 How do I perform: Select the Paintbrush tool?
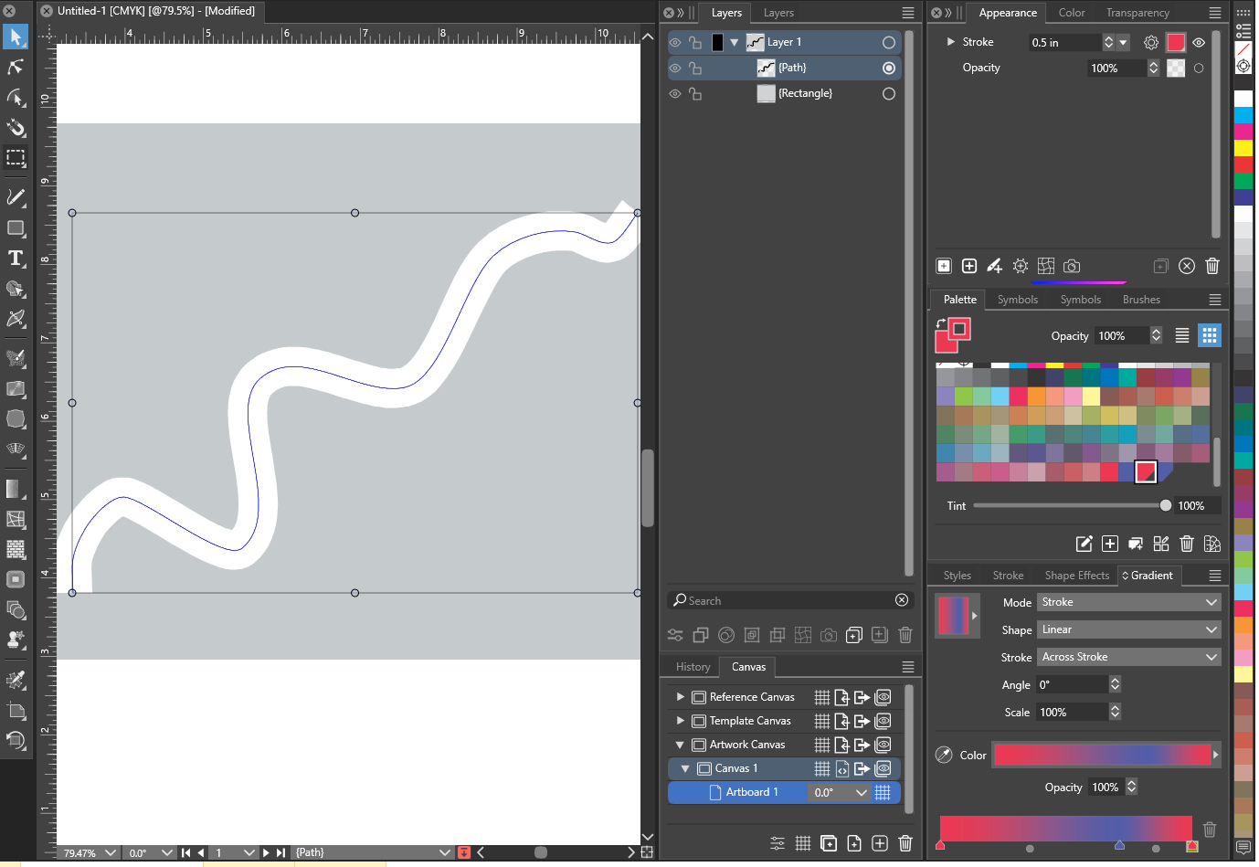[x=16, y=197]
